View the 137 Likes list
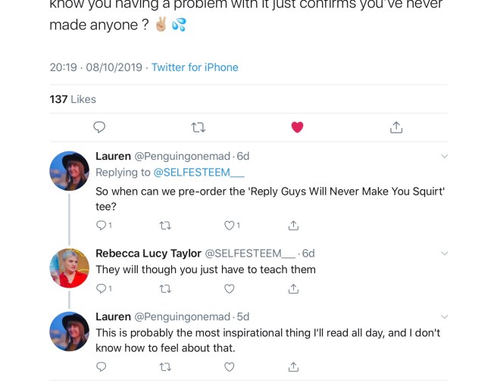This screenshot has height=383, width=497. [73, 99]
